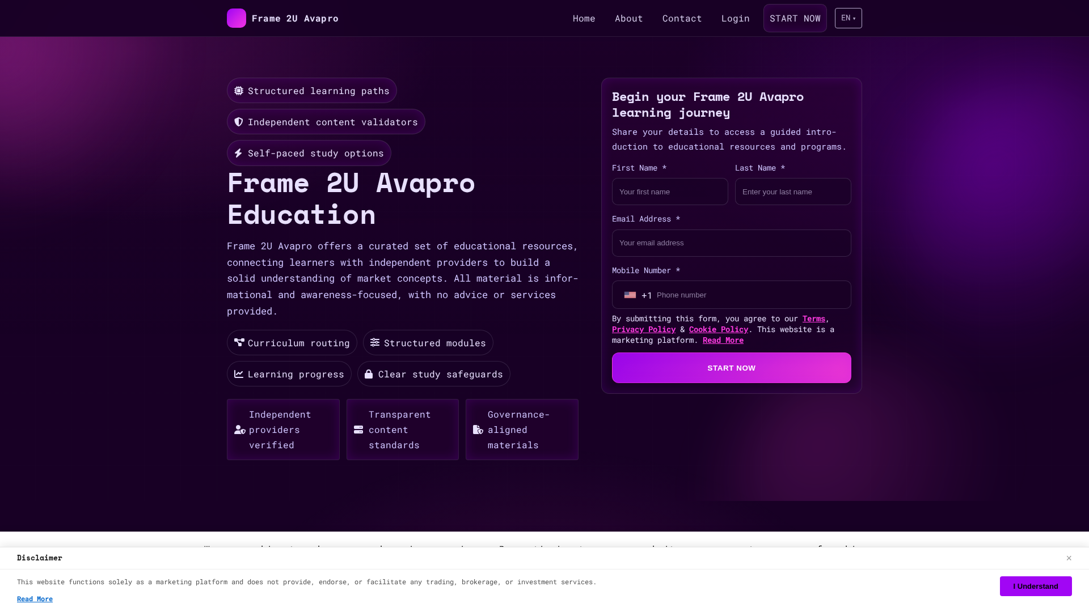Close the Disclaimer banner with the X

tap(1069, 558)
